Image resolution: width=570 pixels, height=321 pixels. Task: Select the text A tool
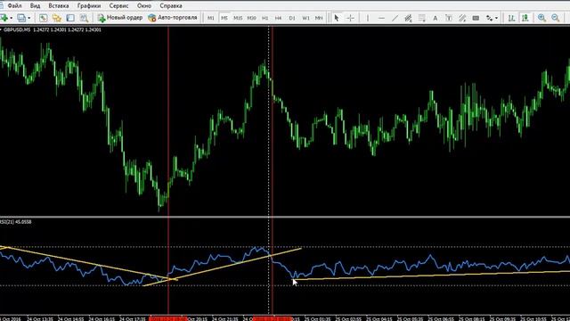(x=436, y=18)
